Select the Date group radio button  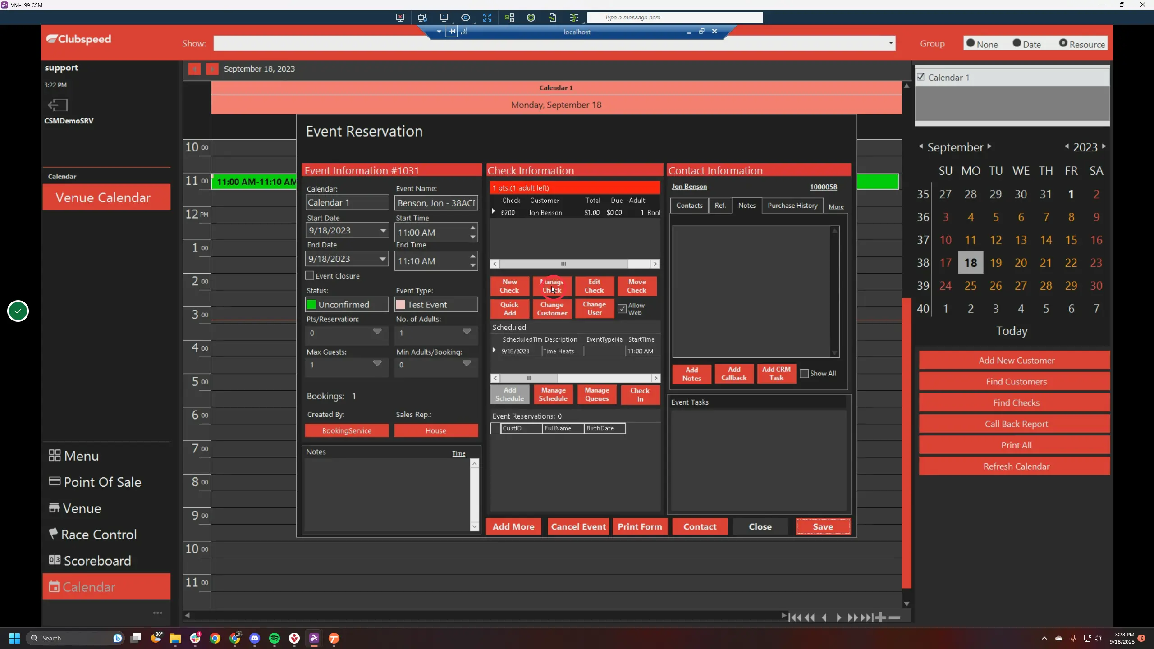coord(1017,43)
